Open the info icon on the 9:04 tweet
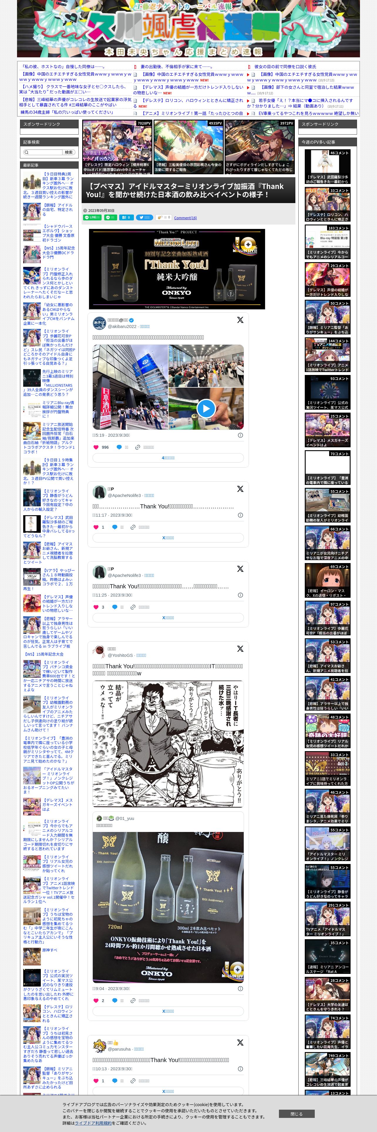The height and width of the screenshot is (1132, 377). click(x=240, y=988)
